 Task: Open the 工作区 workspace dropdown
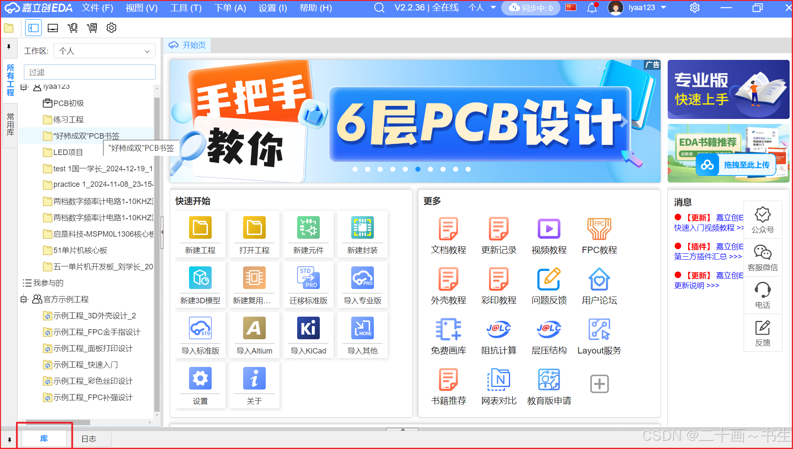point(104,51)
